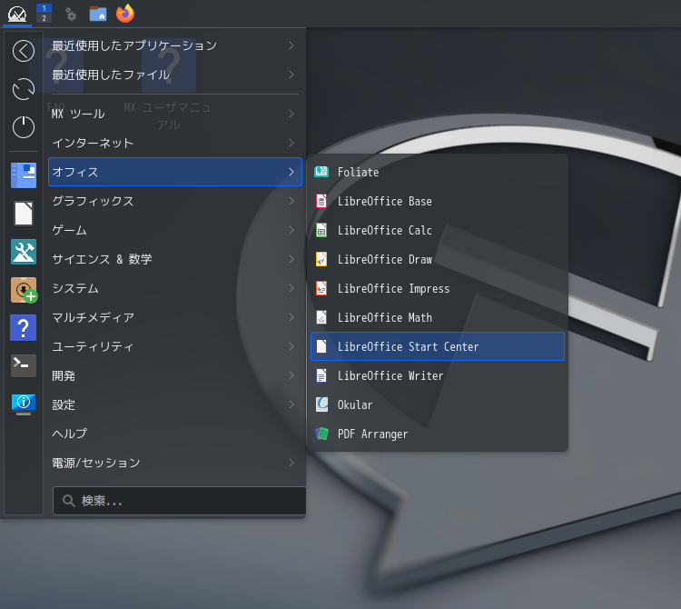The width and height of the screenshot is (681, 609).
Task: Open the file manager sidebar icon
Action: point(24,175)
